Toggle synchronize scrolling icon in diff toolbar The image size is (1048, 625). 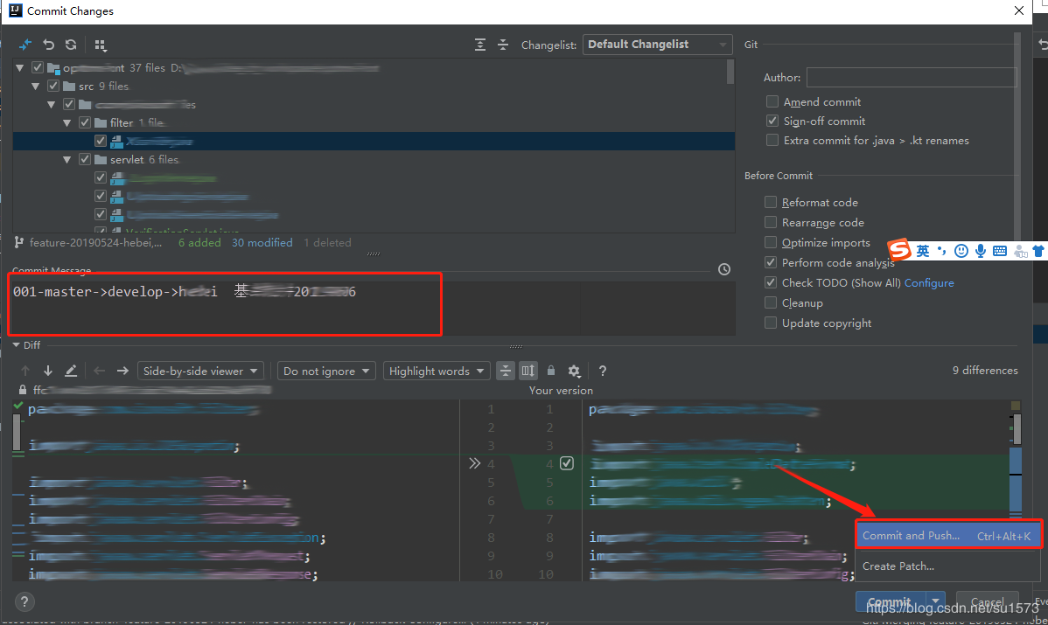coord(527,371)
